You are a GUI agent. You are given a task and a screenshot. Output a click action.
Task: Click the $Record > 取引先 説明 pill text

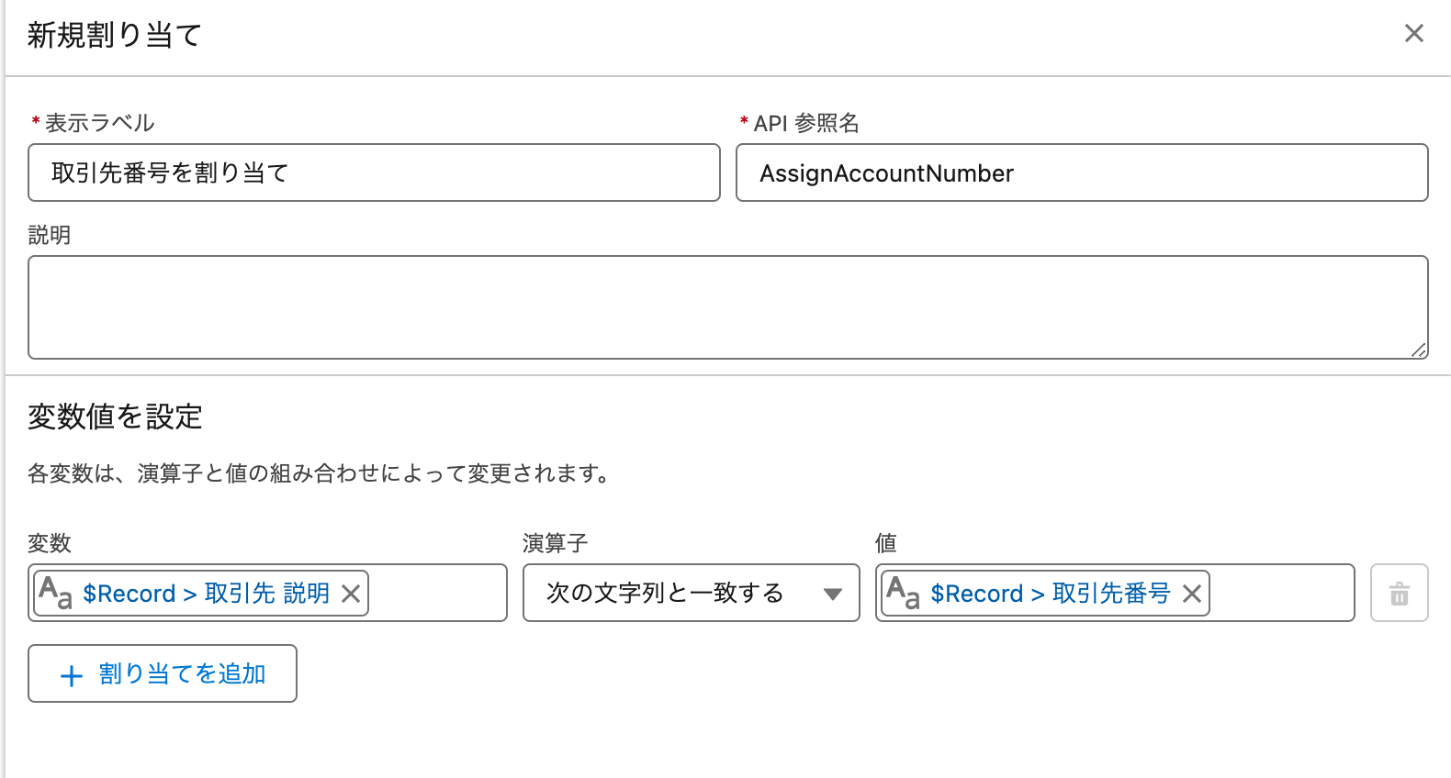(207, 594)
